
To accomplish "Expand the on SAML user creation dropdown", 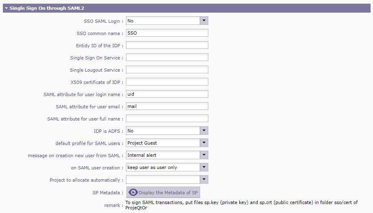I will tap(204, 167).
